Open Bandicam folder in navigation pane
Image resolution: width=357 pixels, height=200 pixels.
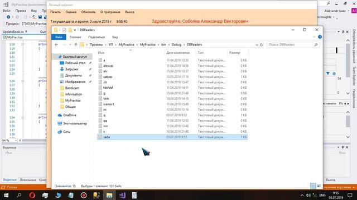[72, 88]
